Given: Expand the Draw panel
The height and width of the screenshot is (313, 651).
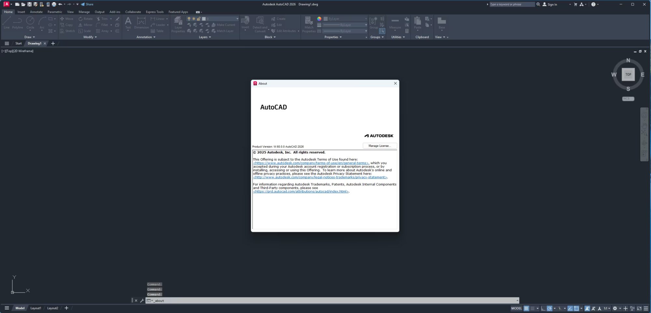Looking at the screenshot, I should pos(29,37).
